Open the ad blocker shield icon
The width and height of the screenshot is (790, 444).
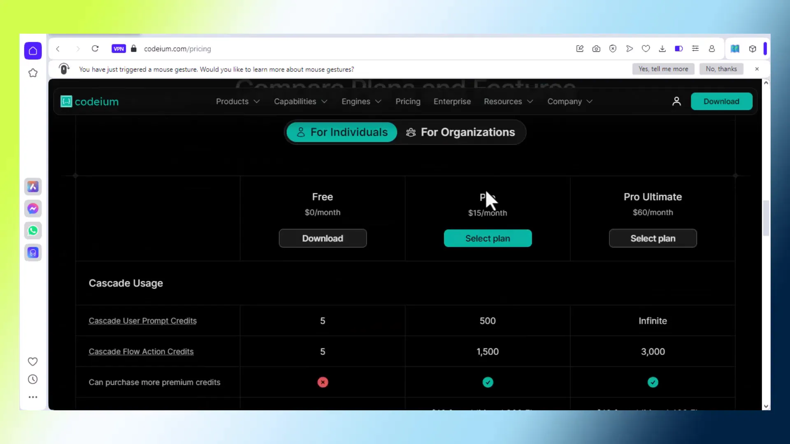pyautogui.click(x=613, y=49)
